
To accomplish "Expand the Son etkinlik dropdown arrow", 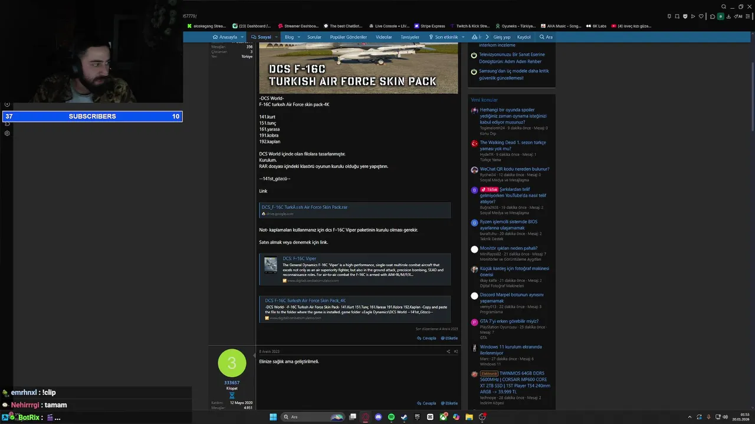I will 463,37.
